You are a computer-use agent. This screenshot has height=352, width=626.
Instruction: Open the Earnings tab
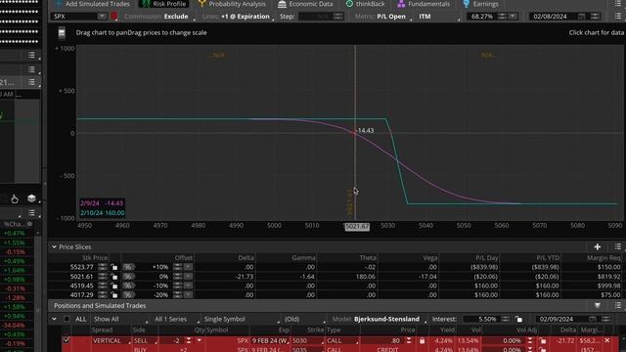[x=480, y=4]
